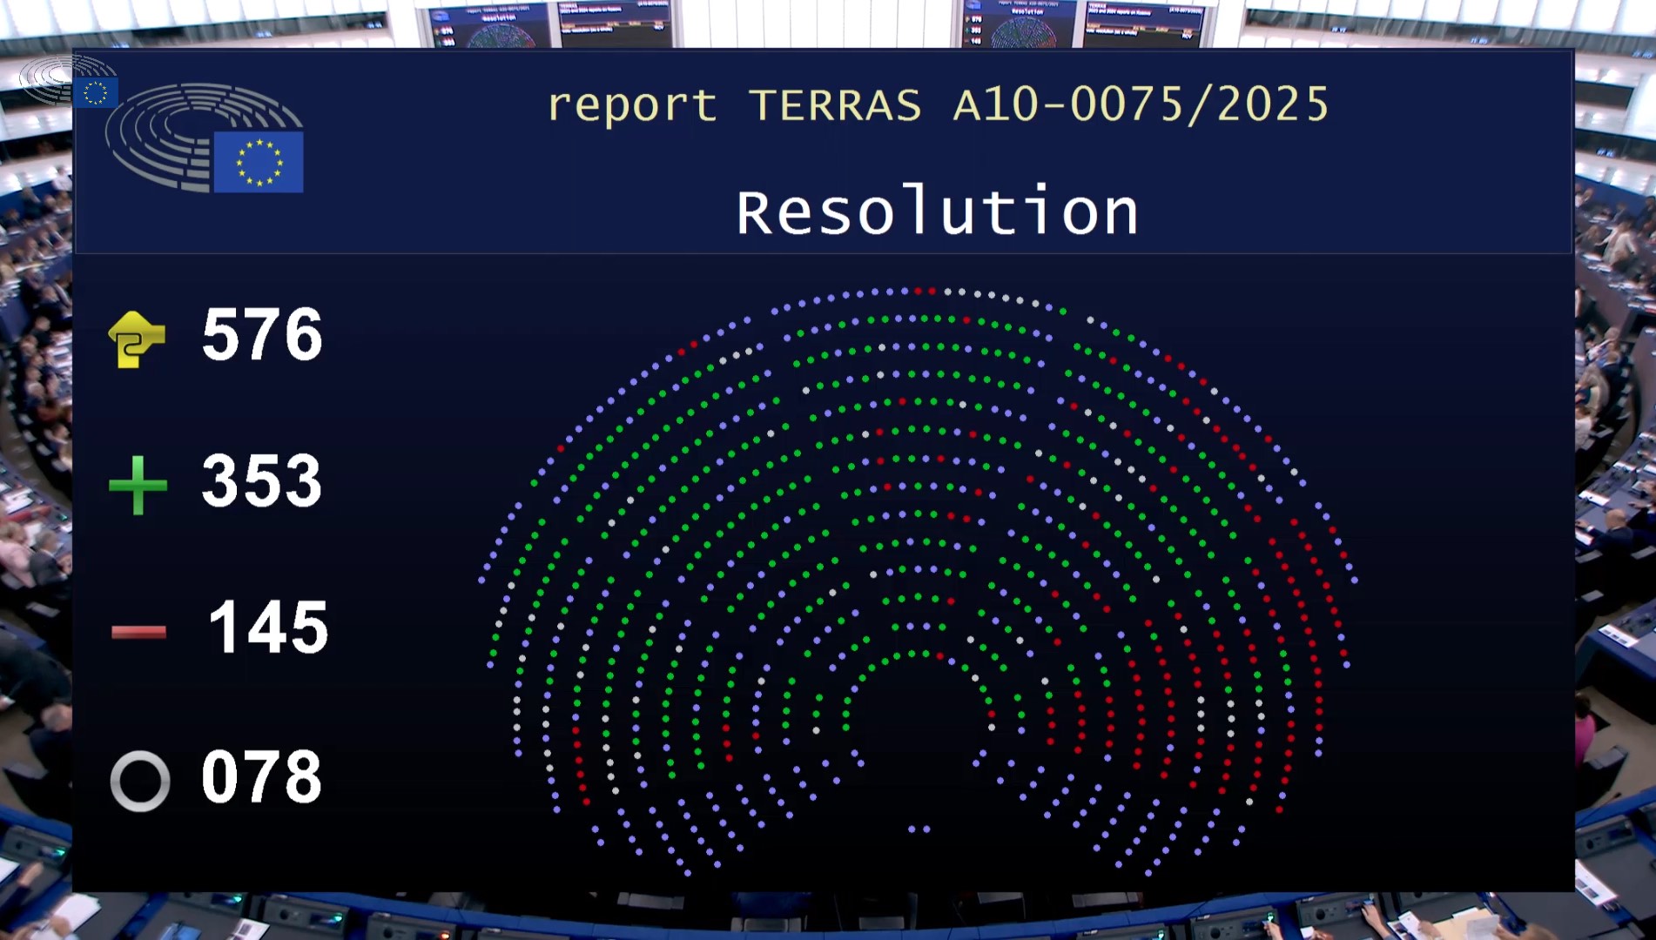Click the Resolution heading
Screen dimensions: 1656x940
(937, 212)
